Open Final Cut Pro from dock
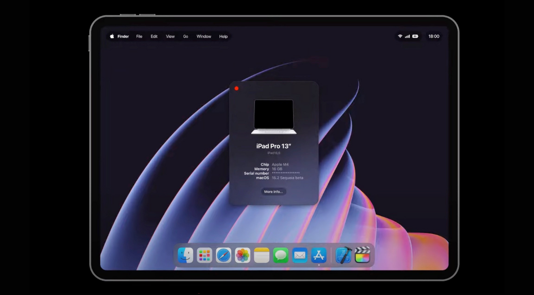 click(363, 255)
